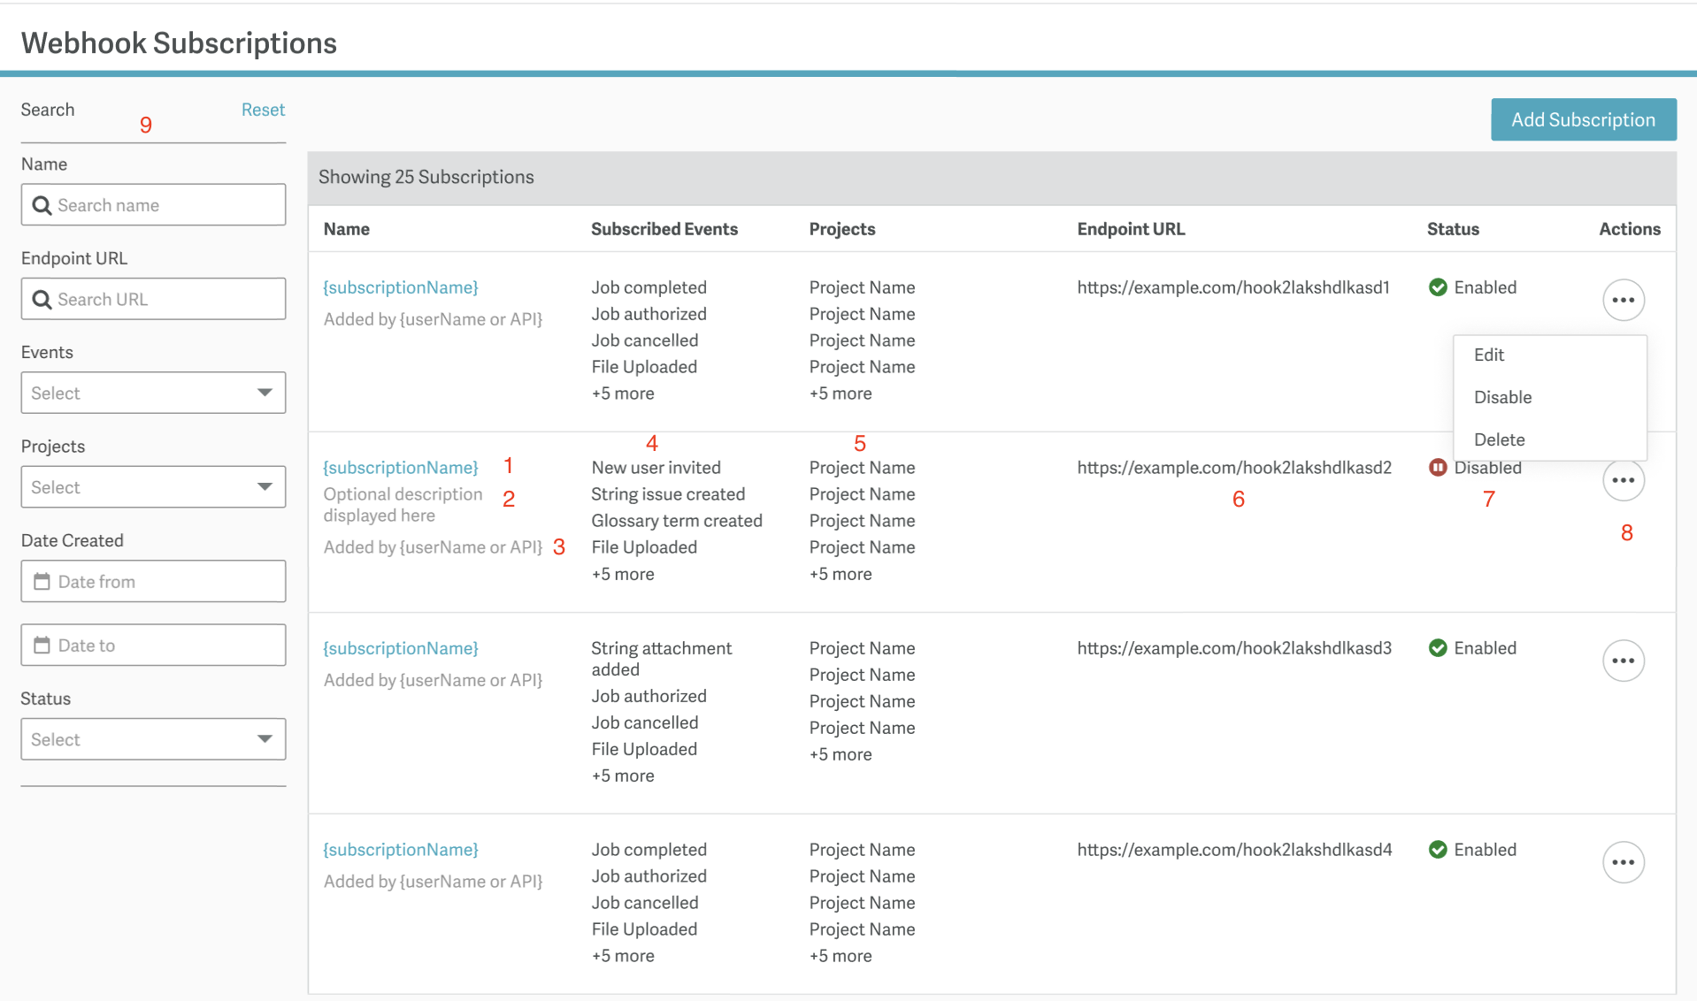1697x1001 pixels.
Task: Click the green Enabled check icon on third row
Action: tap(1437, 647)
